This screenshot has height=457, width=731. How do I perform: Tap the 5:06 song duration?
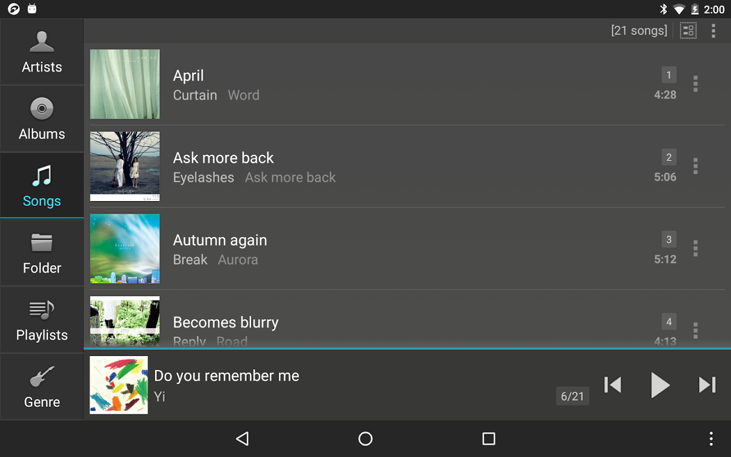click(665, 177)
